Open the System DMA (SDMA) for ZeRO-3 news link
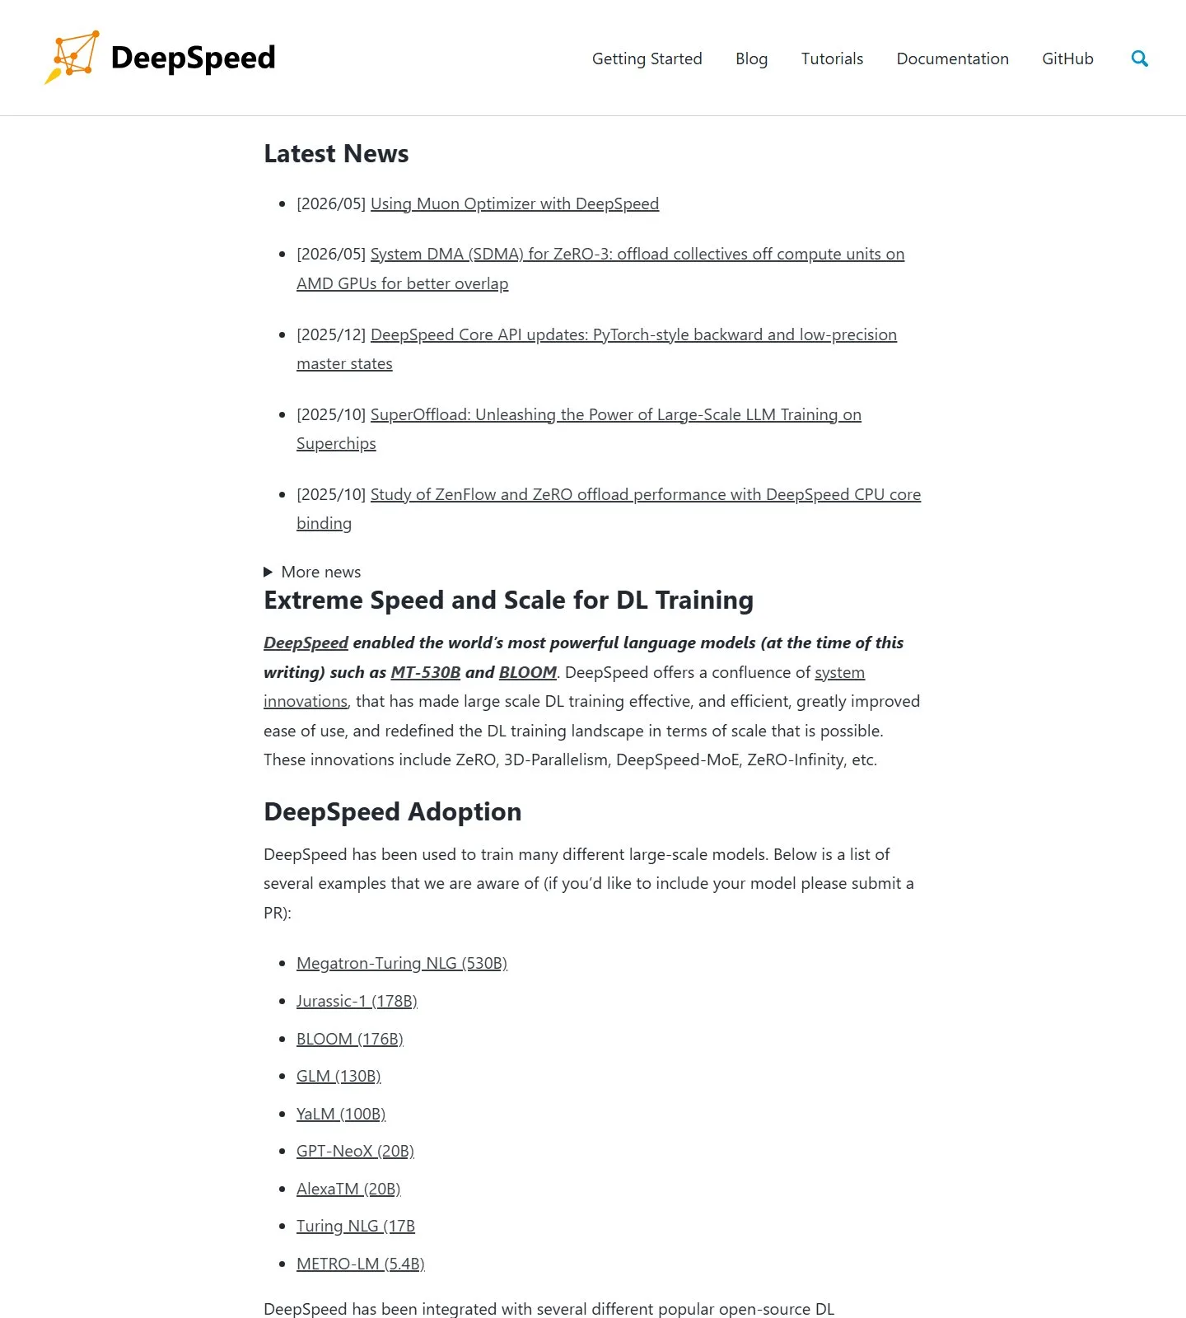Image resolution: width=1186 pixels, height=1318 pixels. pyautogui.click(x=600, y=269)
